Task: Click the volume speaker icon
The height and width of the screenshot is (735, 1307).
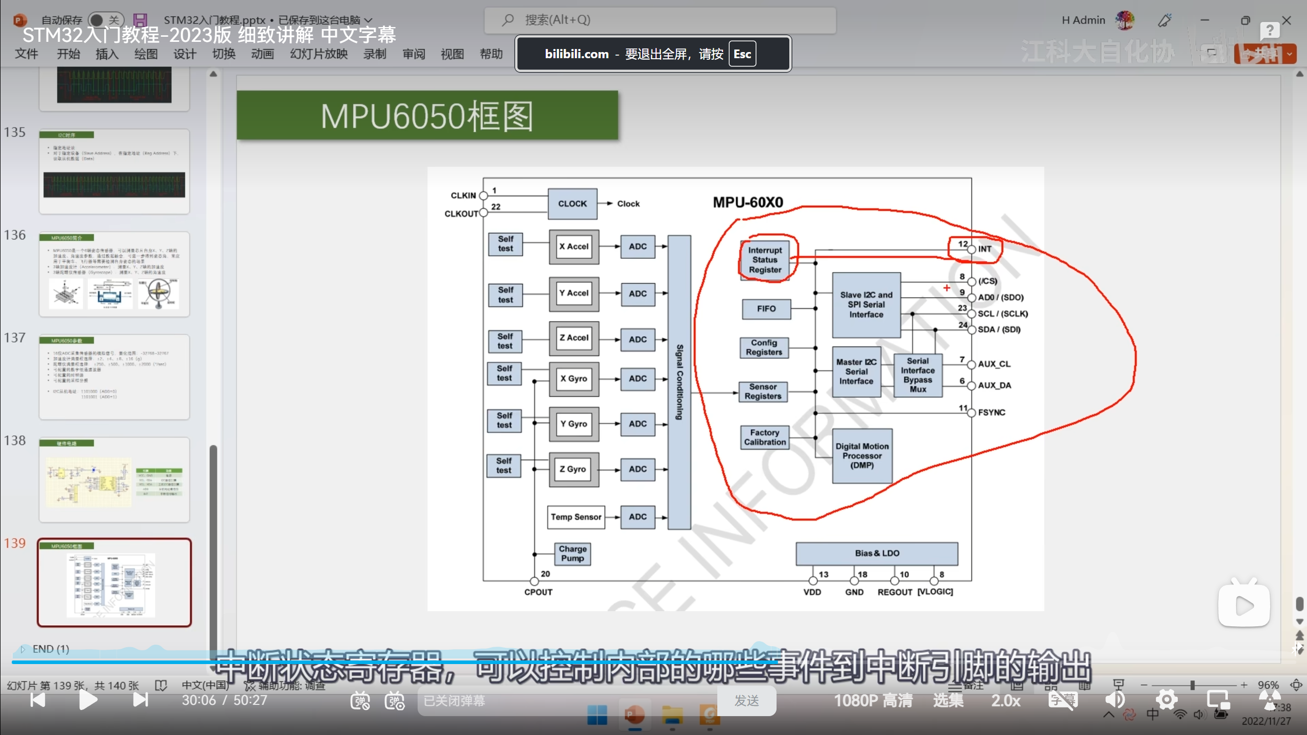Action: pyautogui.click(x=1115, y=700)
